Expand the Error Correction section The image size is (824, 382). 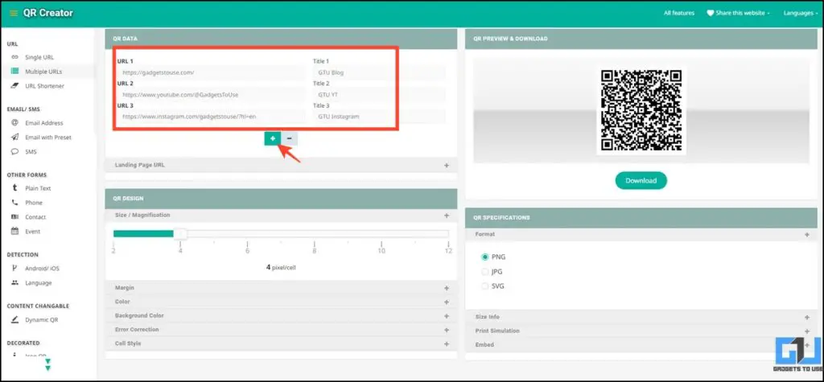pyautogui.click(x=446, y=329)
